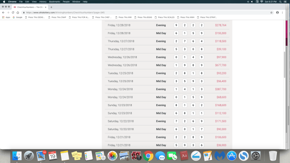
Task: Open Malwarebytes from the dock
Action: (219, 156)
